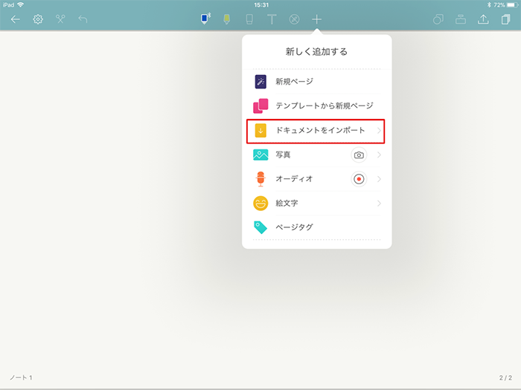Expand chevron of ドキュメントをインポート
521x390 pixels.
coord(379,131)
